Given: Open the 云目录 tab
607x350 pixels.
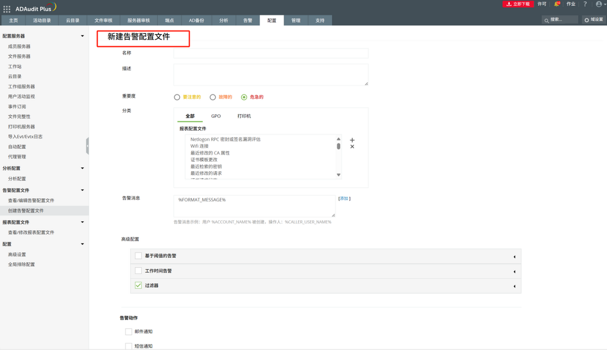Looking at the screenshot, I should [72, 20].
